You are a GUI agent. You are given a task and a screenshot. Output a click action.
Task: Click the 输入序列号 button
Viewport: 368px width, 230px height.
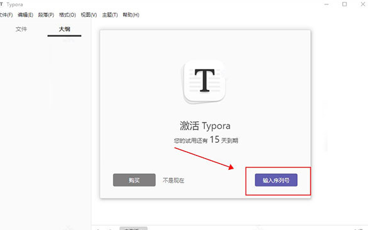(276, 180)
